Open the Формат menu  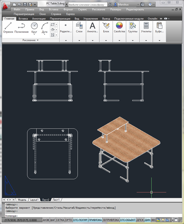68,9
